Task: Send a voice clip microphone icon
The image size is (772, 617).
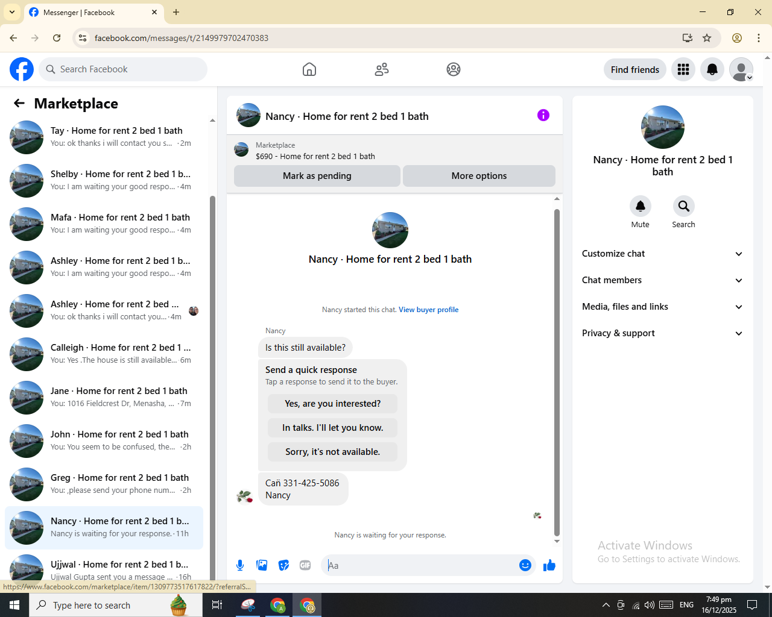Action: [240, 565]
